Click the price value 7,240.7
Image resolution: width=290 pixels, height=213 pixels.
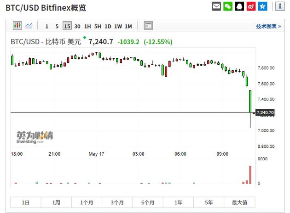[101, 42]
